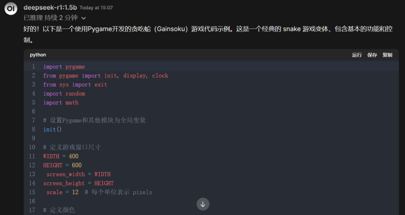
Task: Click the value 600 on HEIGHT line
Action: (77, 165)
